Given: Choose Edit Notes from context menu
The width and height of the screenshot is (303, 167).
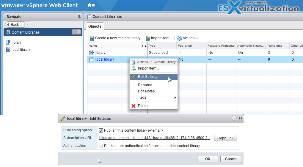Looking at the screenshot, I should [x=153, y=91].
